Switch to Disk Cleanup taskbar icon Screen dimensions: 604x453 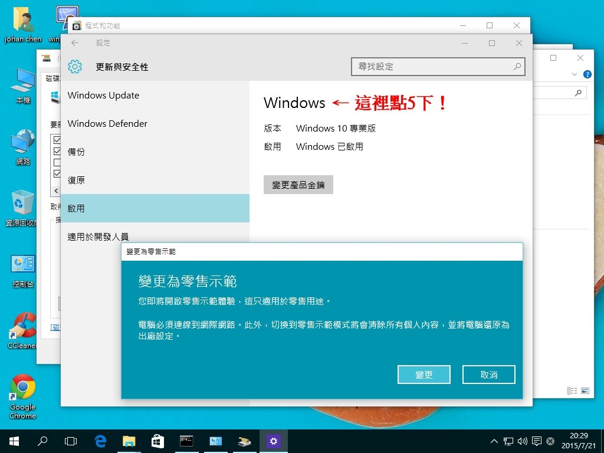tap(244, 441)
